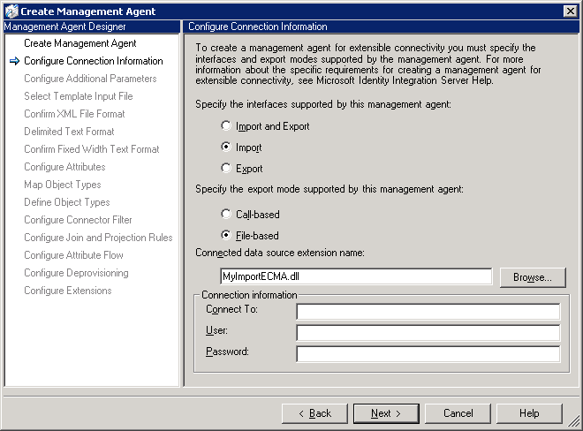Click the Connection information group label
Screen dimensions: 583x431
click(249, 295)
